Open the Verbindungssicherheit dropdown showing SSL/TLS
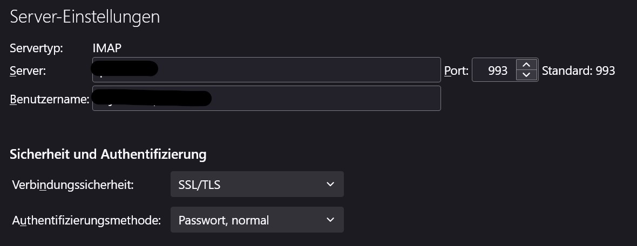The width and height of the screenshot is (637, 246). click(256, 185)
